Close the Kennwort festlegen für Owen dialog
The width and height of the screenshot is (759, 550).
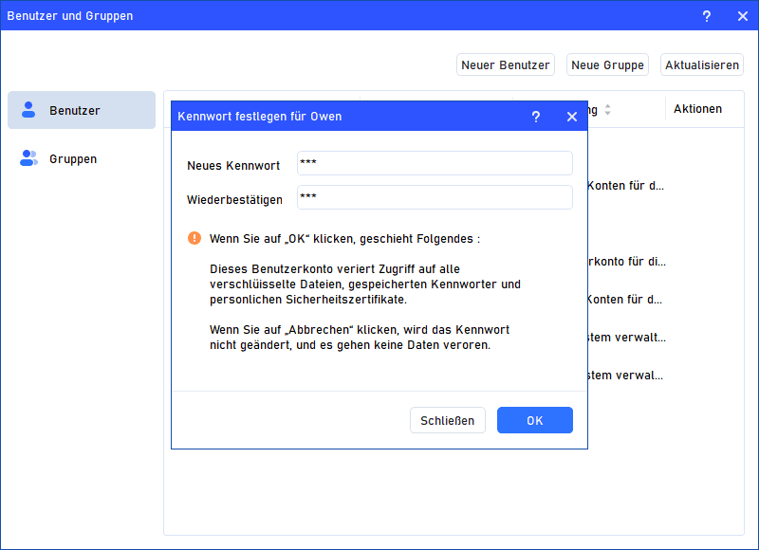(571, 117)
